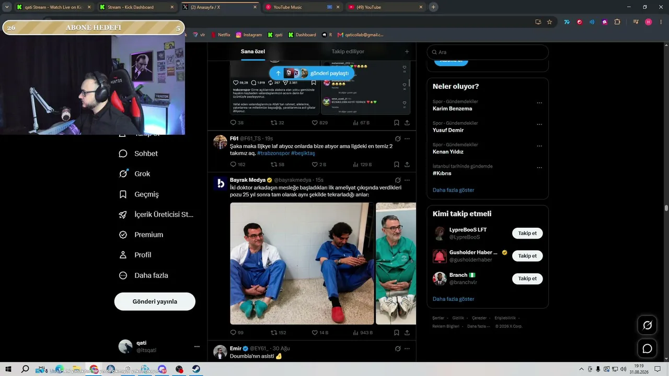Image resolution: width=669 pixels, height=376 pixels.
Task: Click the Gönderi yayınla button
Action: [x=155, y=301]
